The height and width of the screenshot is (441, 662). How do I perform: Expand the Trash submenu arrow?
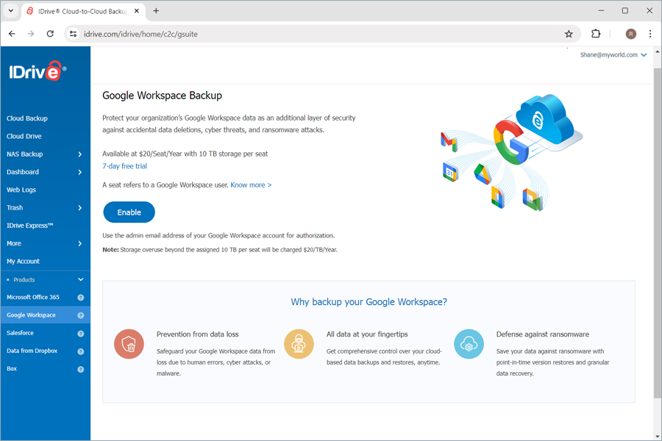click(x=79, y=208)
